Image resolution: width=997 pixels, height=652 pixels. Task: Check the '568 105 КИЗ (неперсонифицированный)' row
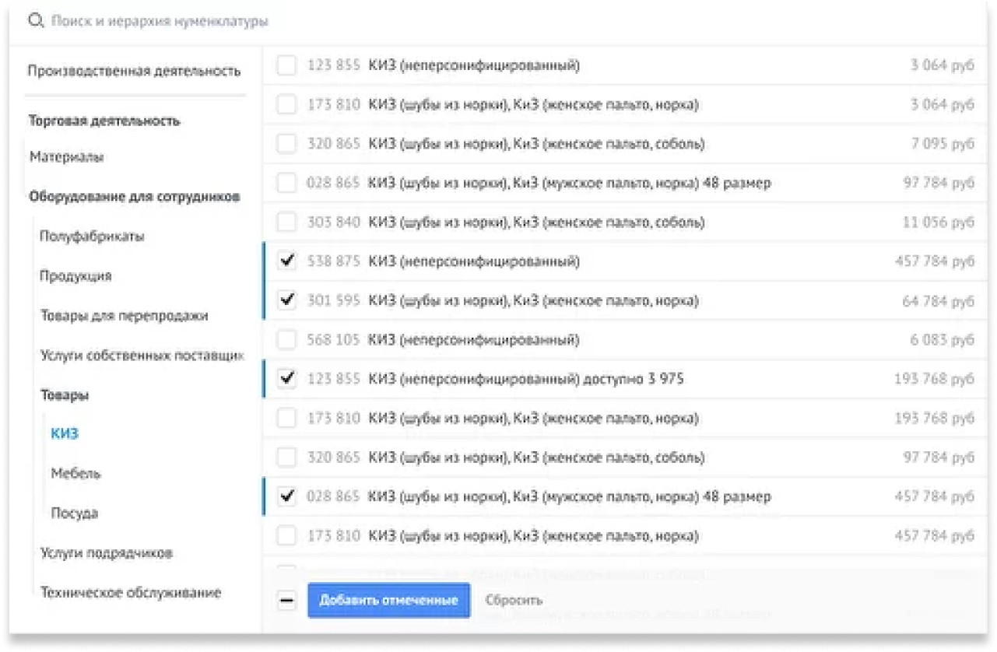pos(286,339)
